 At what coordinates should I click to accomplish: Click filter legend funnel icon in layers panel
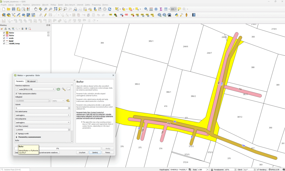coord(13,29)
